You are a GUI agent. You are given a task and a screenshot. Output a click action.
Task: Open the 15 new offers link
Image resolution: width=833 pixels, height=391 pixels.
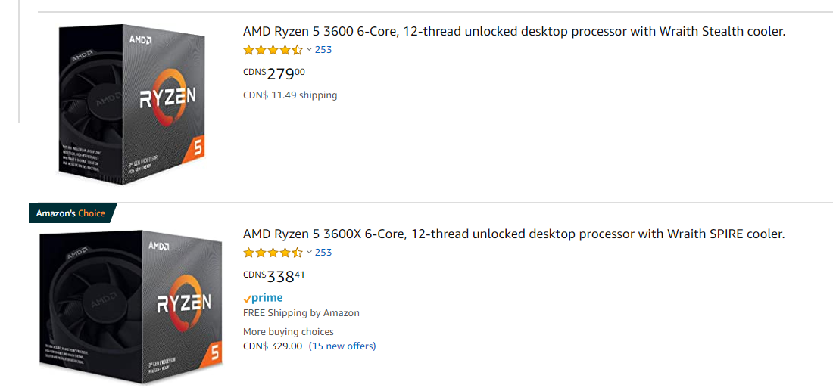coord(342,346)
